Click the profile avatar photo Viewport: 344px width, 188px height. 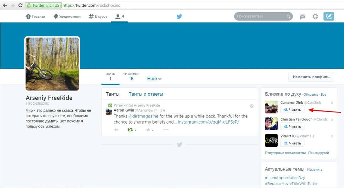pos(52,64)
